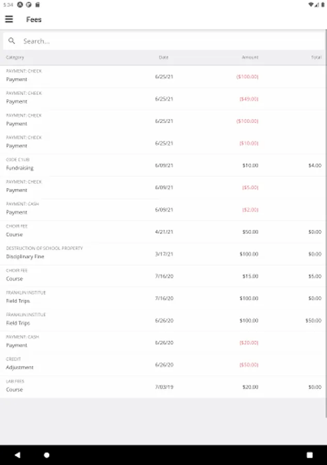Tap the recent apps square button
Viewport: 327px width, 465px height.
pyautogui.click(x=309, y=455)
